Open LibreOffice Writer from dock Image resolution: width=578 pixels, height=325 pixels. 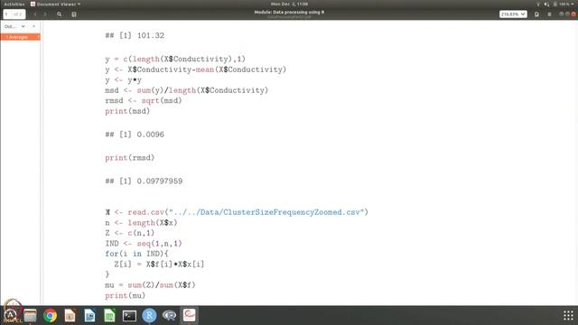pyautogui.click(x=89, y=316)
